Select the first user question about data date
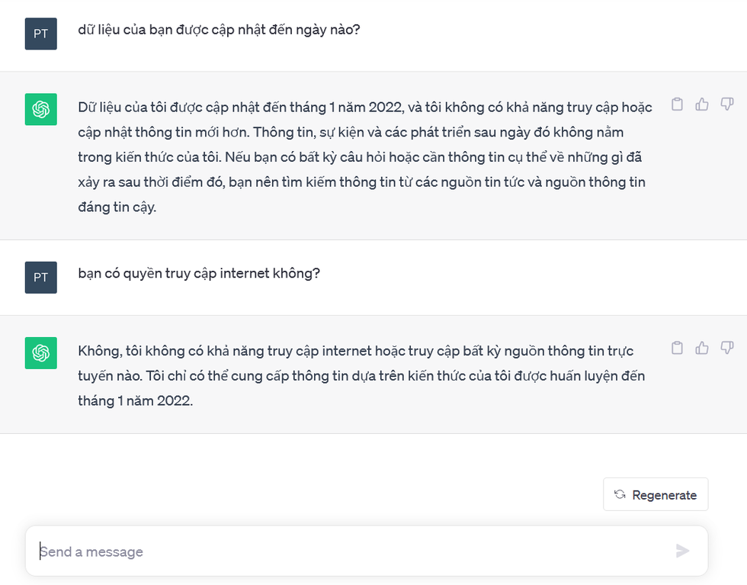 click(219, 31)
